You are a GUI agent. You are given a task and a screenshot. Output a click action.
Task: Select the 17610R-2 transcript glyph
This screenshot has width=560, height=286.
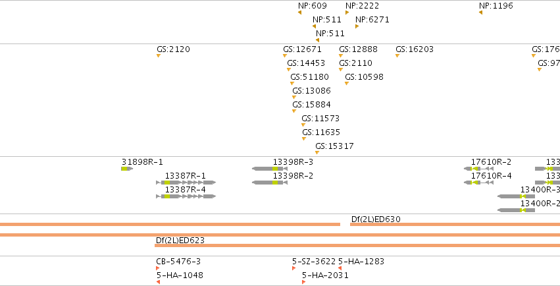[x=478, y=169]
